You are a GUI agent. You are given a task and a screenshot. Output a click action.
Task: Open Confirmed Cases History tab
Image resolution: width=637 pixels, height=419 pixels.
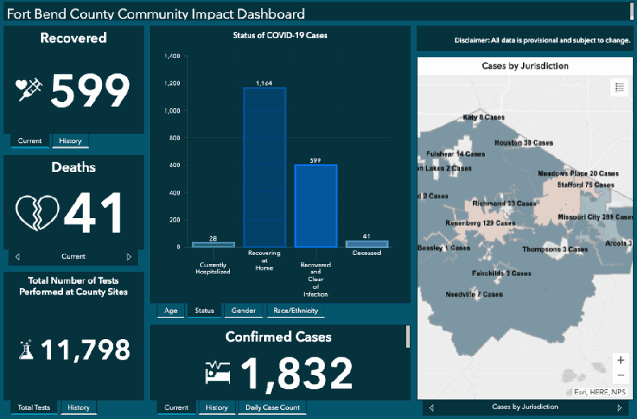tap(217, 407)
